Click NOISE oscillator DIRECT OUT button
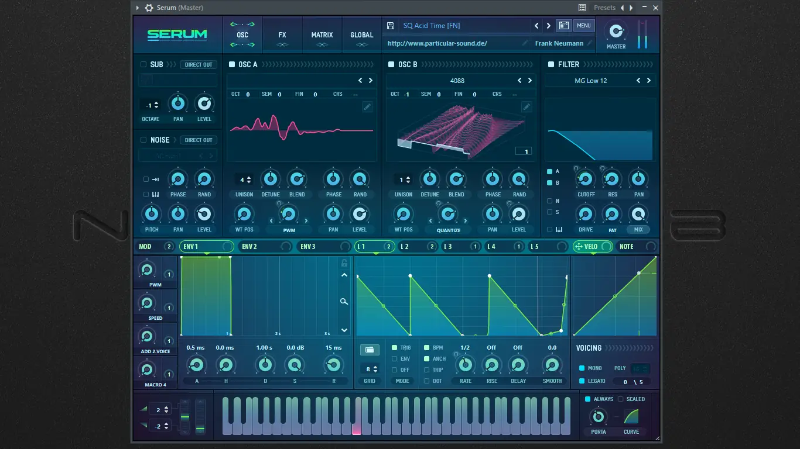The height and width of the screenshot is (449, 800). pos(199,140)
